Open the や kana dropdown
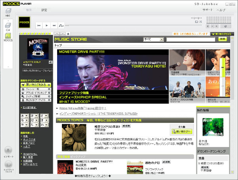Screen dimensions: 238x180 tap(25, 125)
